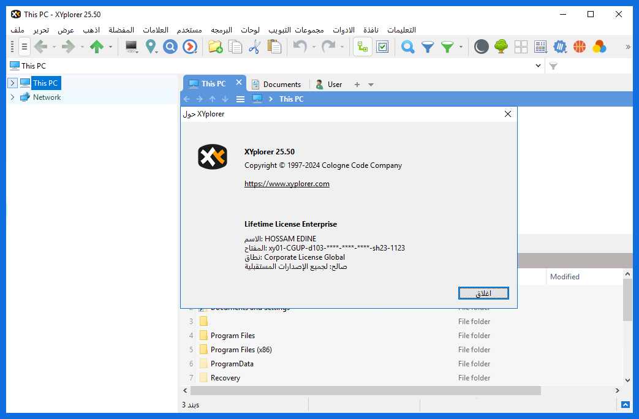Toggle the Show Tree toolbar button
The height and width of the screenshot is (419, 639).
pos(363,47)
